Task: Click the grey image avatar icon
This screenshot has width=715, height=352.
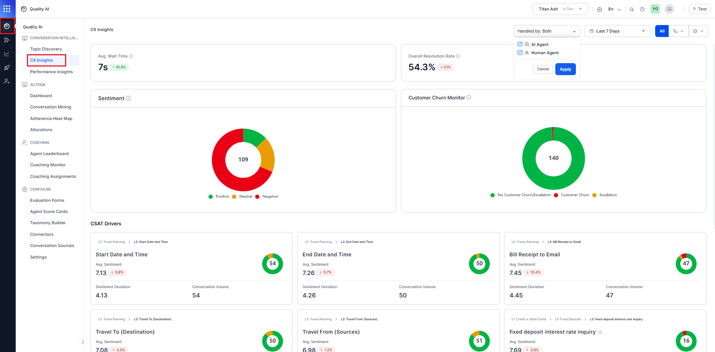Action: (x=669, y=9)
